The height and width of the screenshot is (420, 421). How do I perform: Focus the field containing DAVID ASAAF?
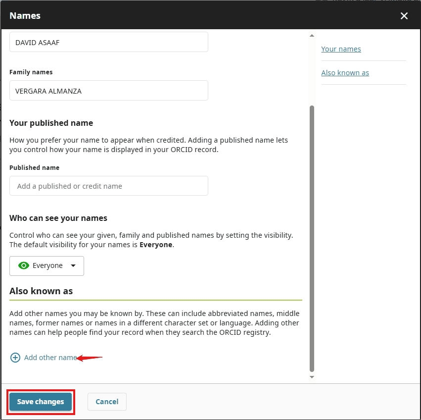[109, 43]
